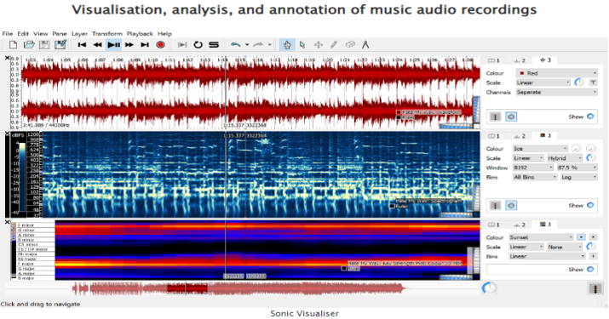The width and height of the screenshot is (609, 319).
Task: Click the playback volume dial at bottom
Action: pyautogui.click(x=489, y=288)
